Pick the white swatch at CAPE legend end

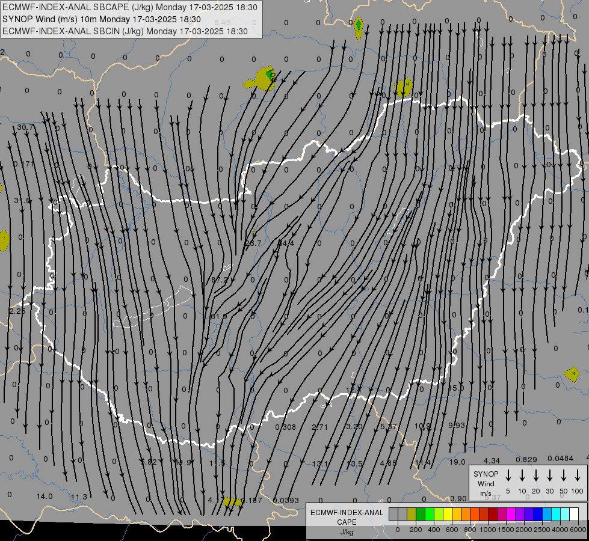(573, 514)
